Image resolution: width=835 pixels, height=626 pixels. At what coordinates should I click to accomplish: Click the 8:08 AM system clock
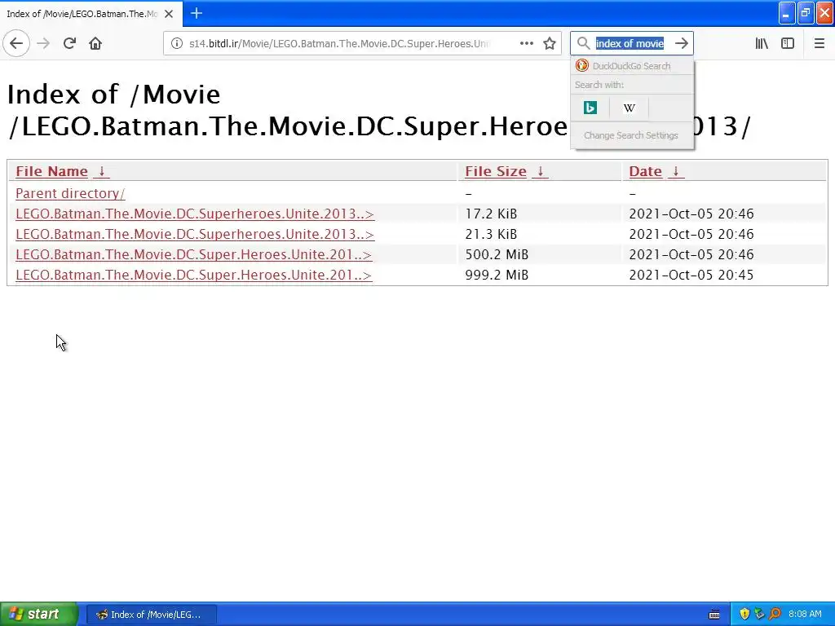tap(805, 615)
